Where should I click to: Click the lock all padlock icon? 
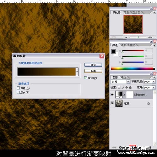click(x=130, y=87)
